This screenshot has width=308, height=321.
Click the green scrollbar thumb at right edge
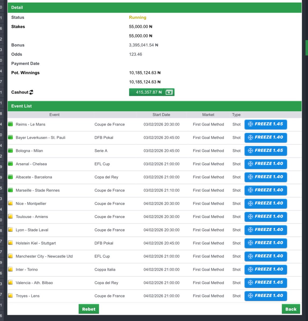(307, 48)
